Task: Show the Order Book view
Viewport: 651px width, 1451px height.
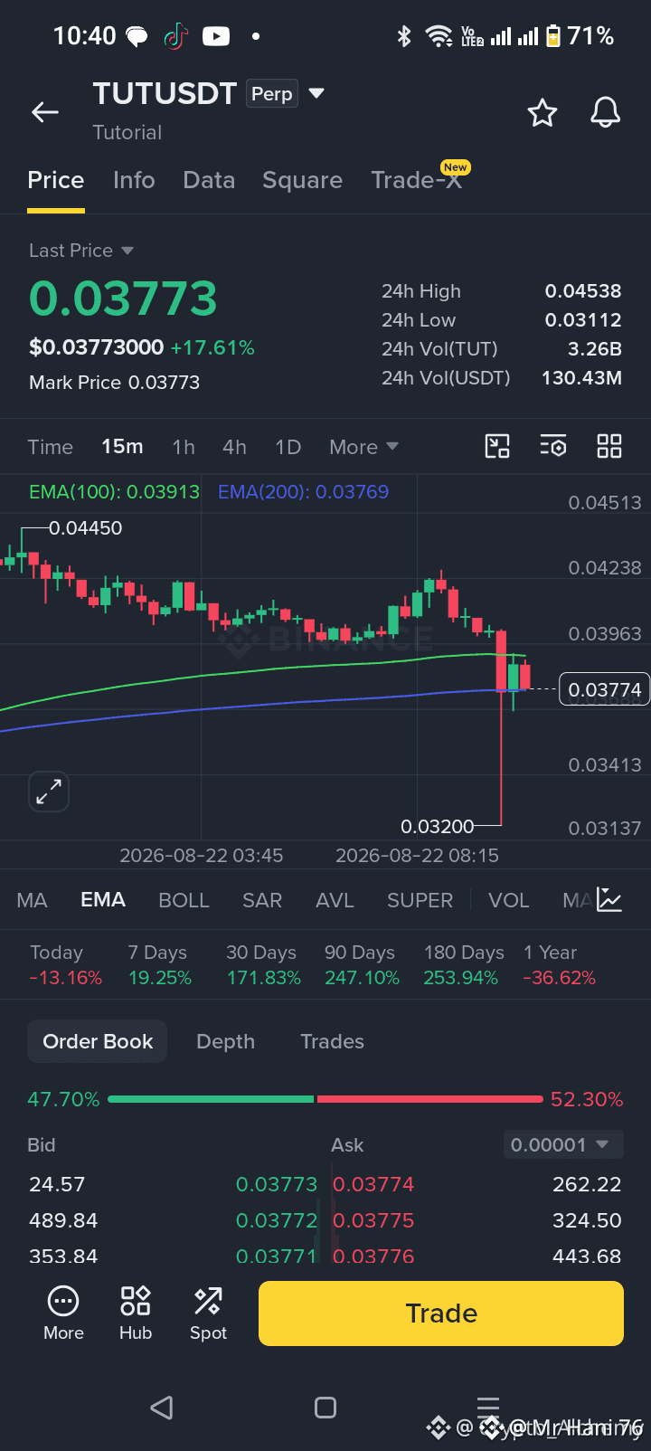Action: tap(98, 1041)
